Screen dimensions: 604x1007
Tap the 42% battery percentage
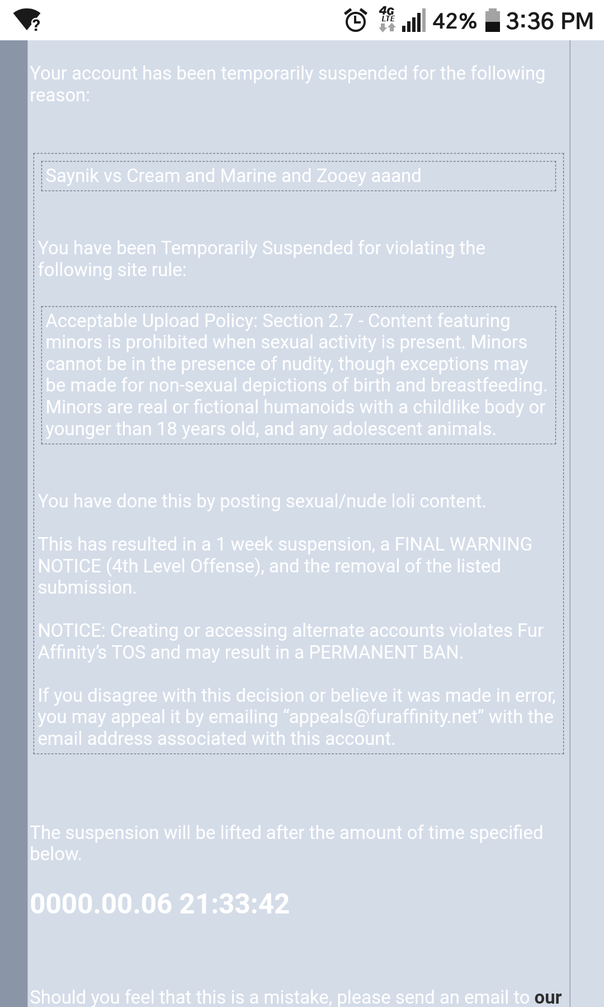(454, 21)
